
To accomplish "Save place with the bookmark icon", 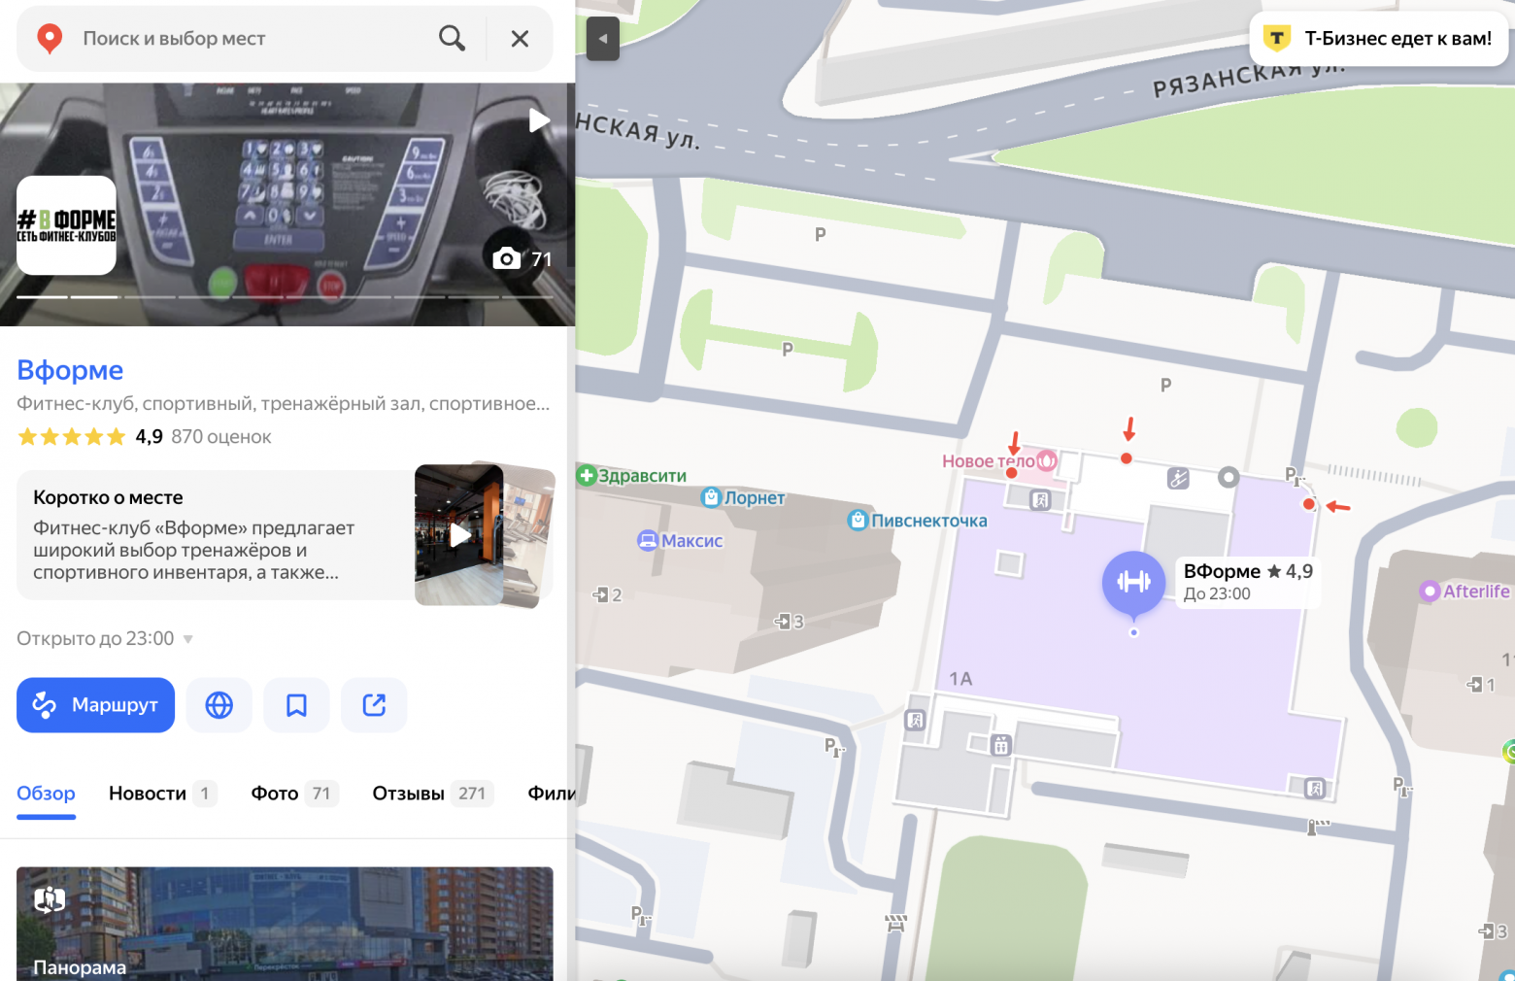I will pyautogui.click(x=296, y=705).
